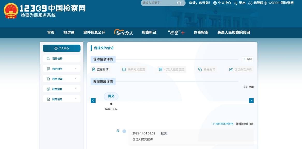This screenshot has width=302, height=149.
Task: Click 益心为公 logo in navigation
Action: [x=124, y=32]
